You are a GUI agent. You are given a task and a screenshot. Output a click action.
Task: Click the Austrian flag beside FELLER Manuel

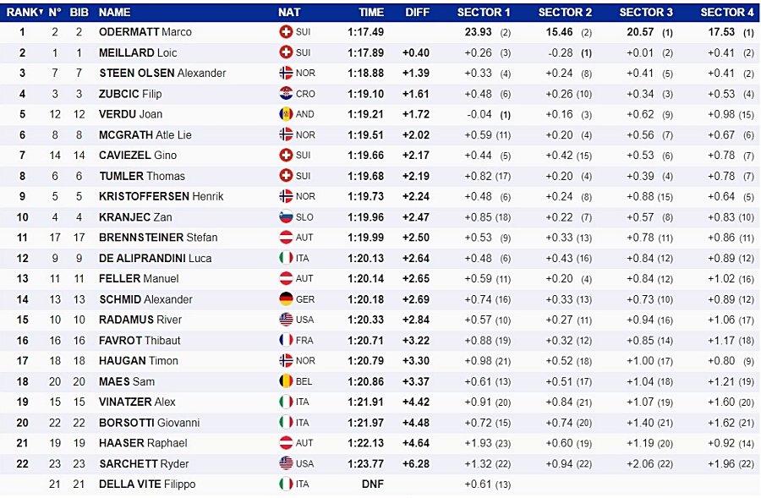(x=286, y=279)
